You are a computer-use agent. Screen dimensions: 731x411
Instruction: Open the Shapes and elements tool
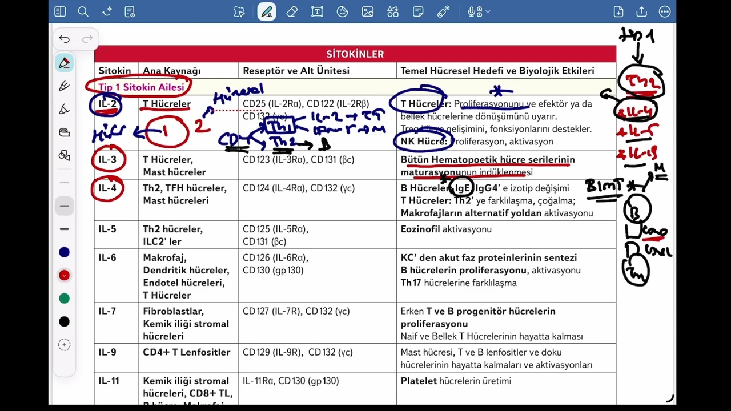click(393, 11)
